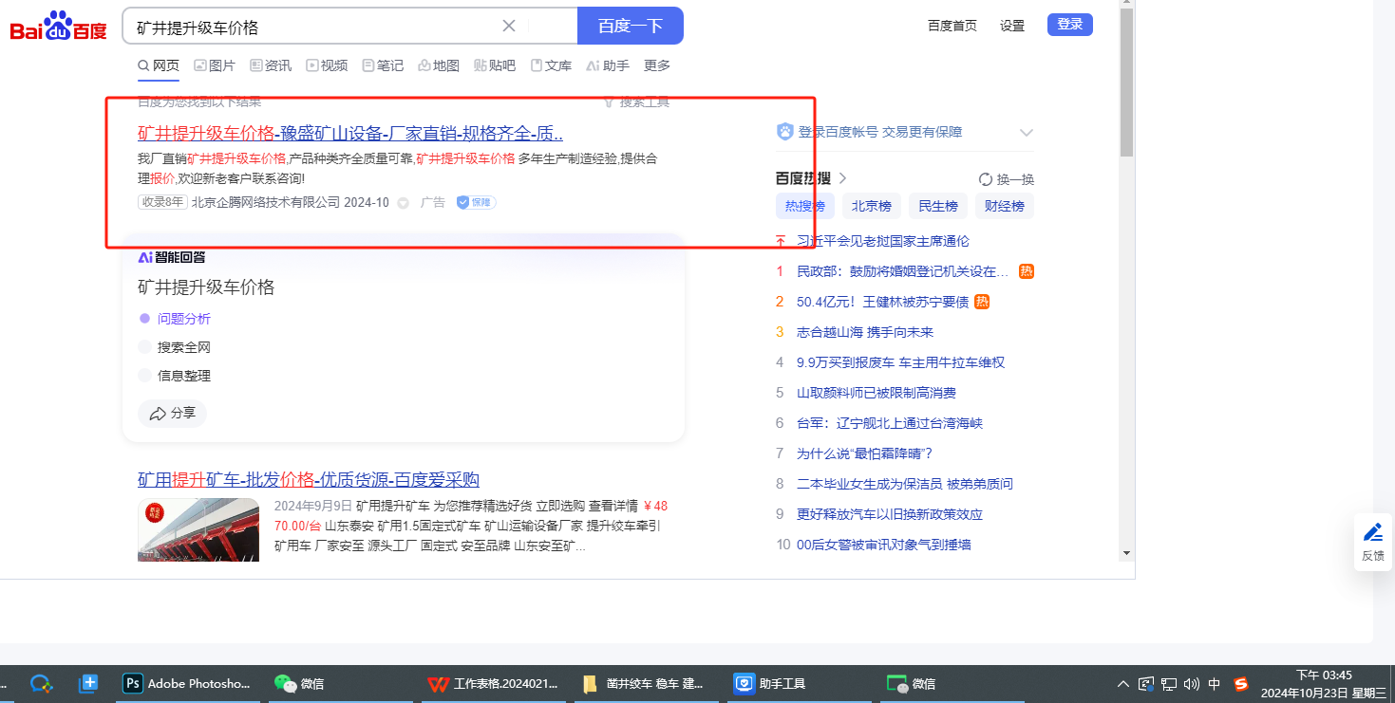Open the small dropdown arrow beside 2024-10

point(403,203)
